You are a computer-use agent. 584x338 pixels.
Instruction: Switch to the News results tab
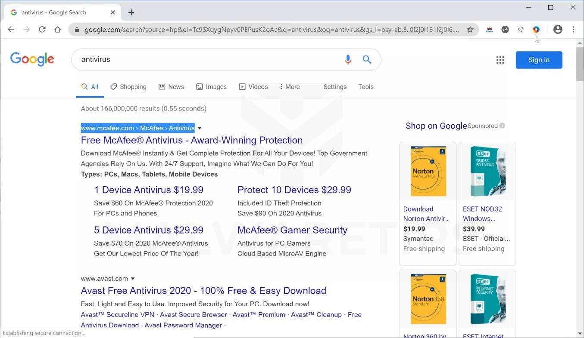[x=171, y=87]
